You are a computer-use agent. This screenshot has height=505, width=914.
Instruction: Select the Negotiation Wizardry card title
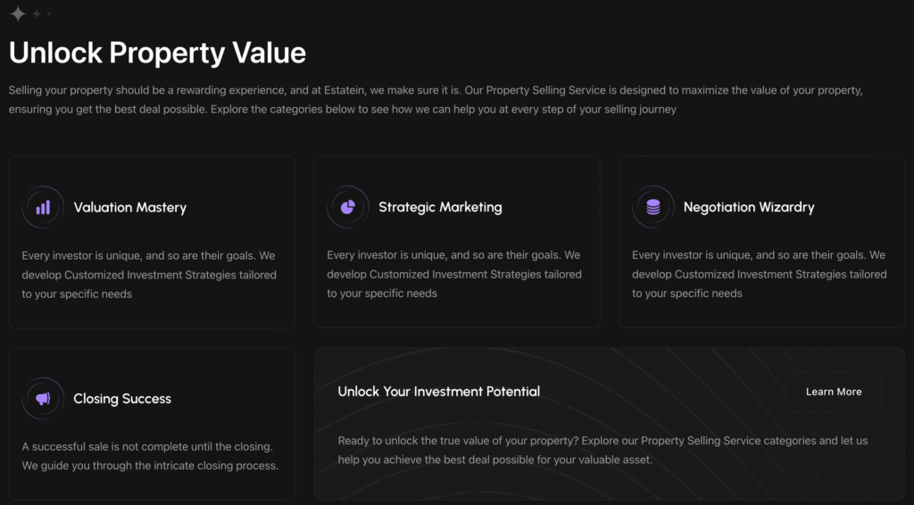tap(749, 207)
